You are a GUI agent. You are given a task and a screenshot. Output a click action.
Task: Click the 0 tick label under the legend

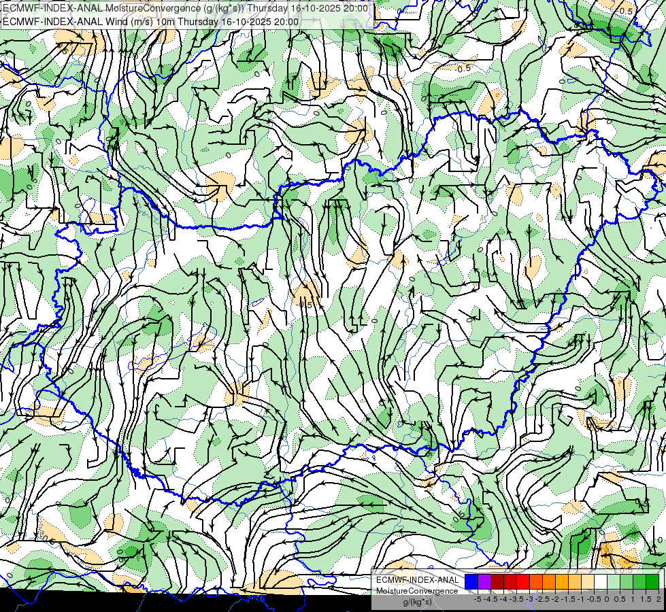point(606,599)
